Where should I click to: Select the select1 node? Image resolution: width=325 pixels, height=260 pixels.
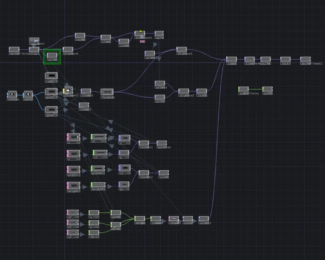[x=150, y=53]
